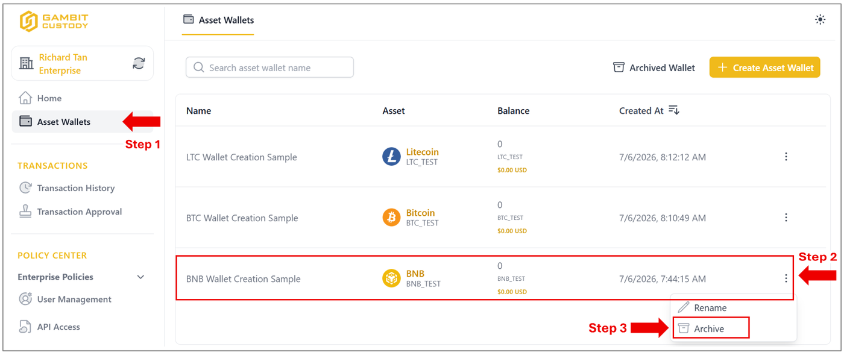Click the Archived Wallet box icon
The image size is (844, 358).
(619, 68)
